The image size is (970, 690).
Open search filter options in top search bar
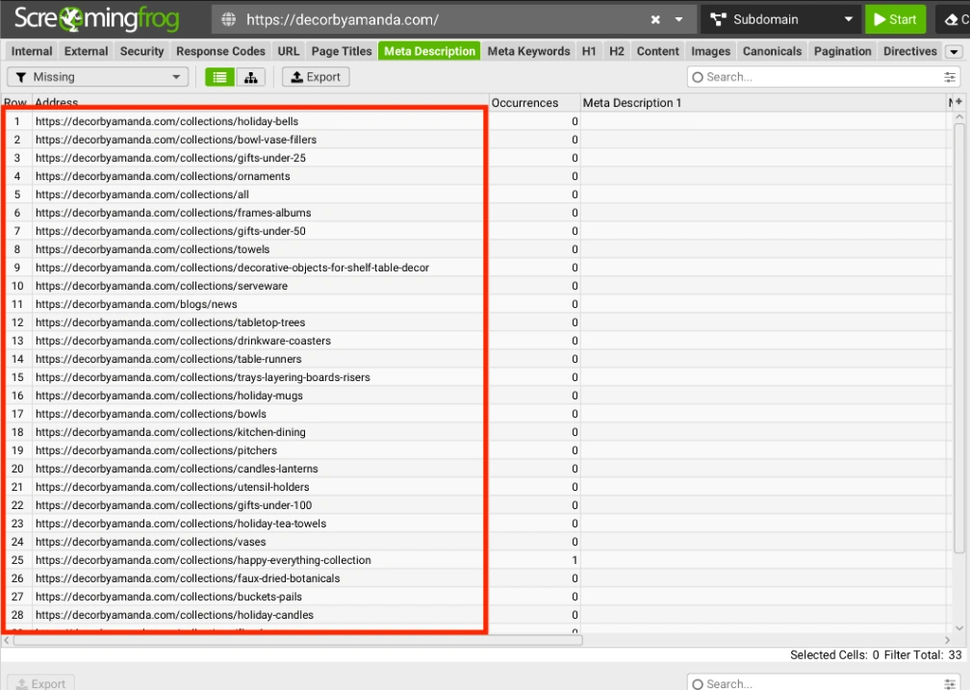tap(951, 77)
